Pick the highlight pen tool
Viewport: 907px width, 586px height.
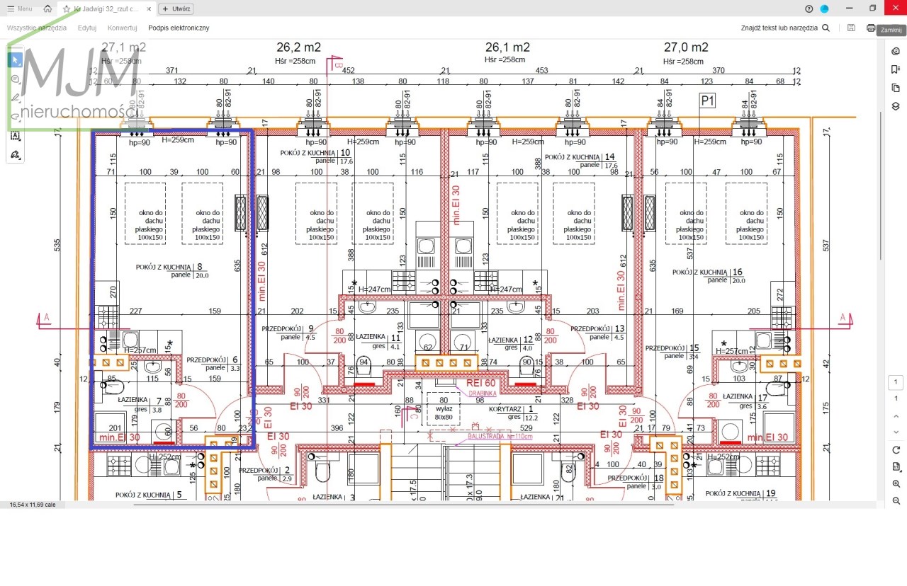point(15,98)
